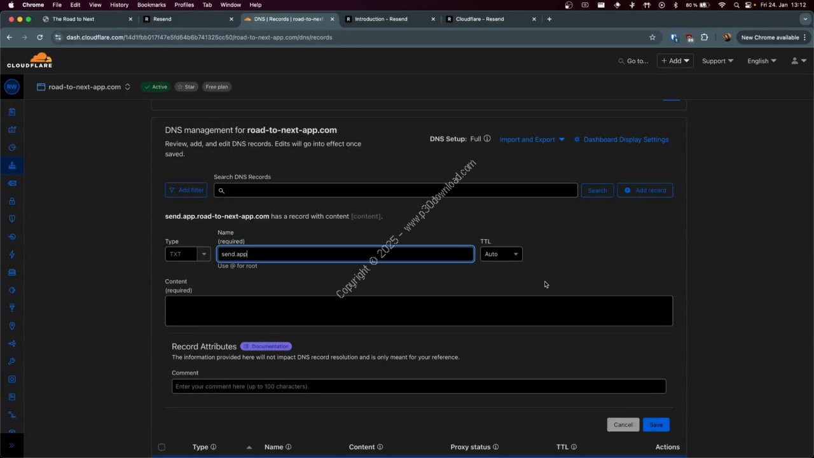Click the Name field containing send.app

pyautogui.click(x=345, y=254)
